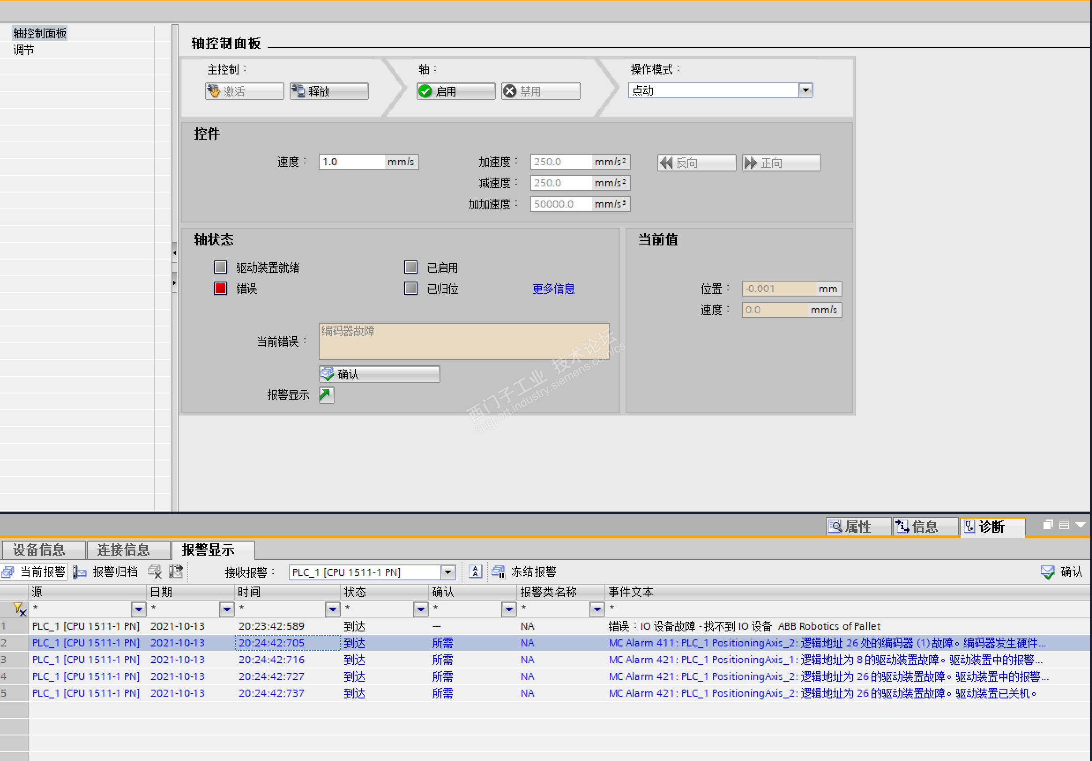The width and height of the screenshot is (1092, 761).
Task: Click the more info (更多信息) link
Action: (553, 289)
